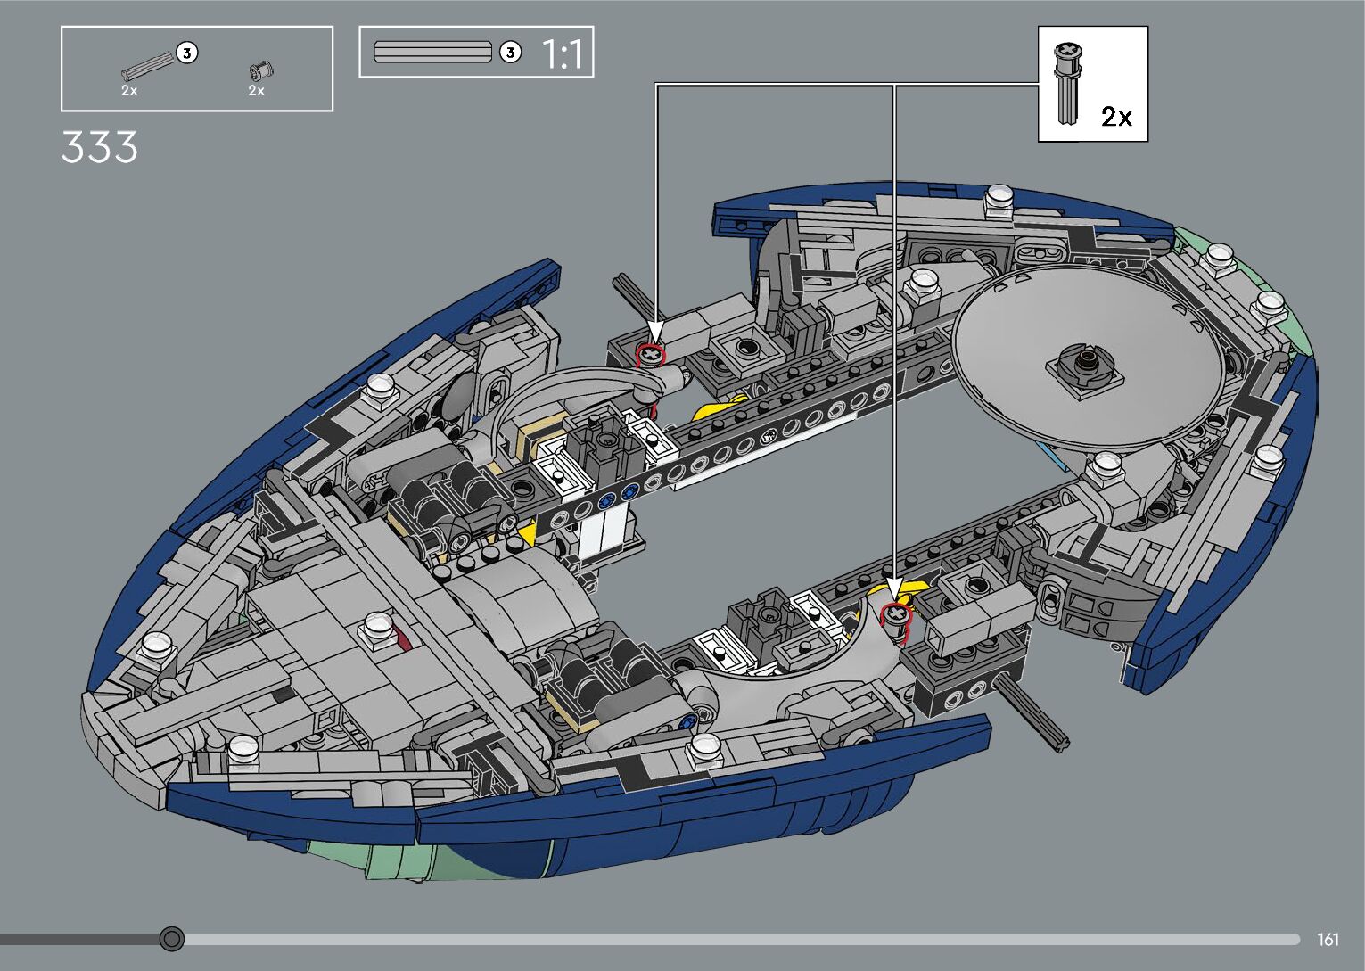Image resolution: width=1365 pixels, height=971 pixels.
Task: Click the circled 3 beside the scale axle
Action: coord(510,53)
